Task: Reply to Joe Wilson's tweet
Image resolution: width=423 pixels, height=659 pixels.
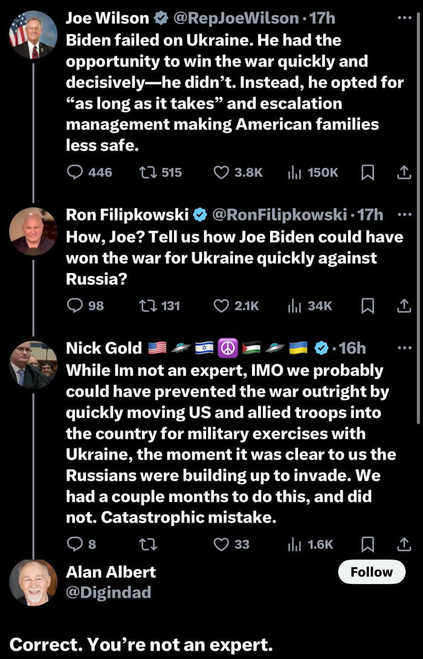Action: [74, 173]
